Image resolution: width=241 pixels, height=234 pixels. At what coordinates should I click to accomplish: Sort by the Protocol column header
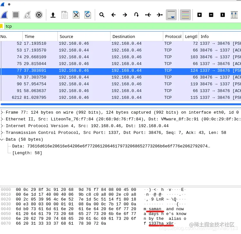pos(173,36)
